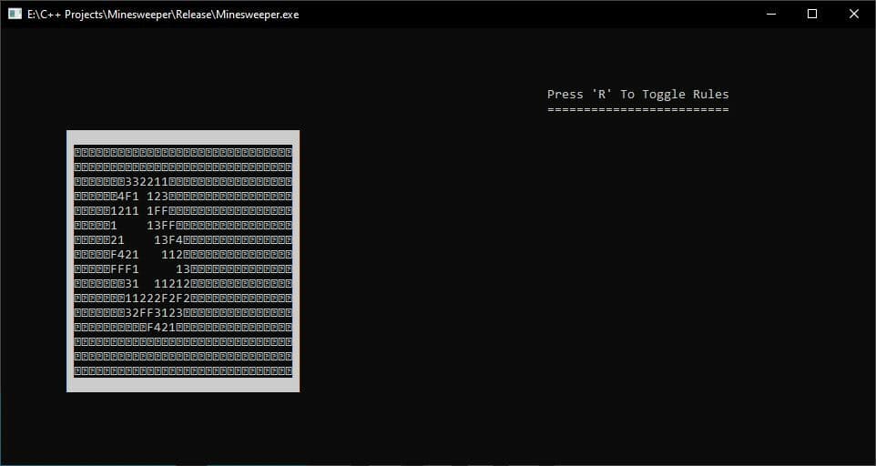Click the "112" number cells
876x466 pixels.
click(x=172, y=255)
